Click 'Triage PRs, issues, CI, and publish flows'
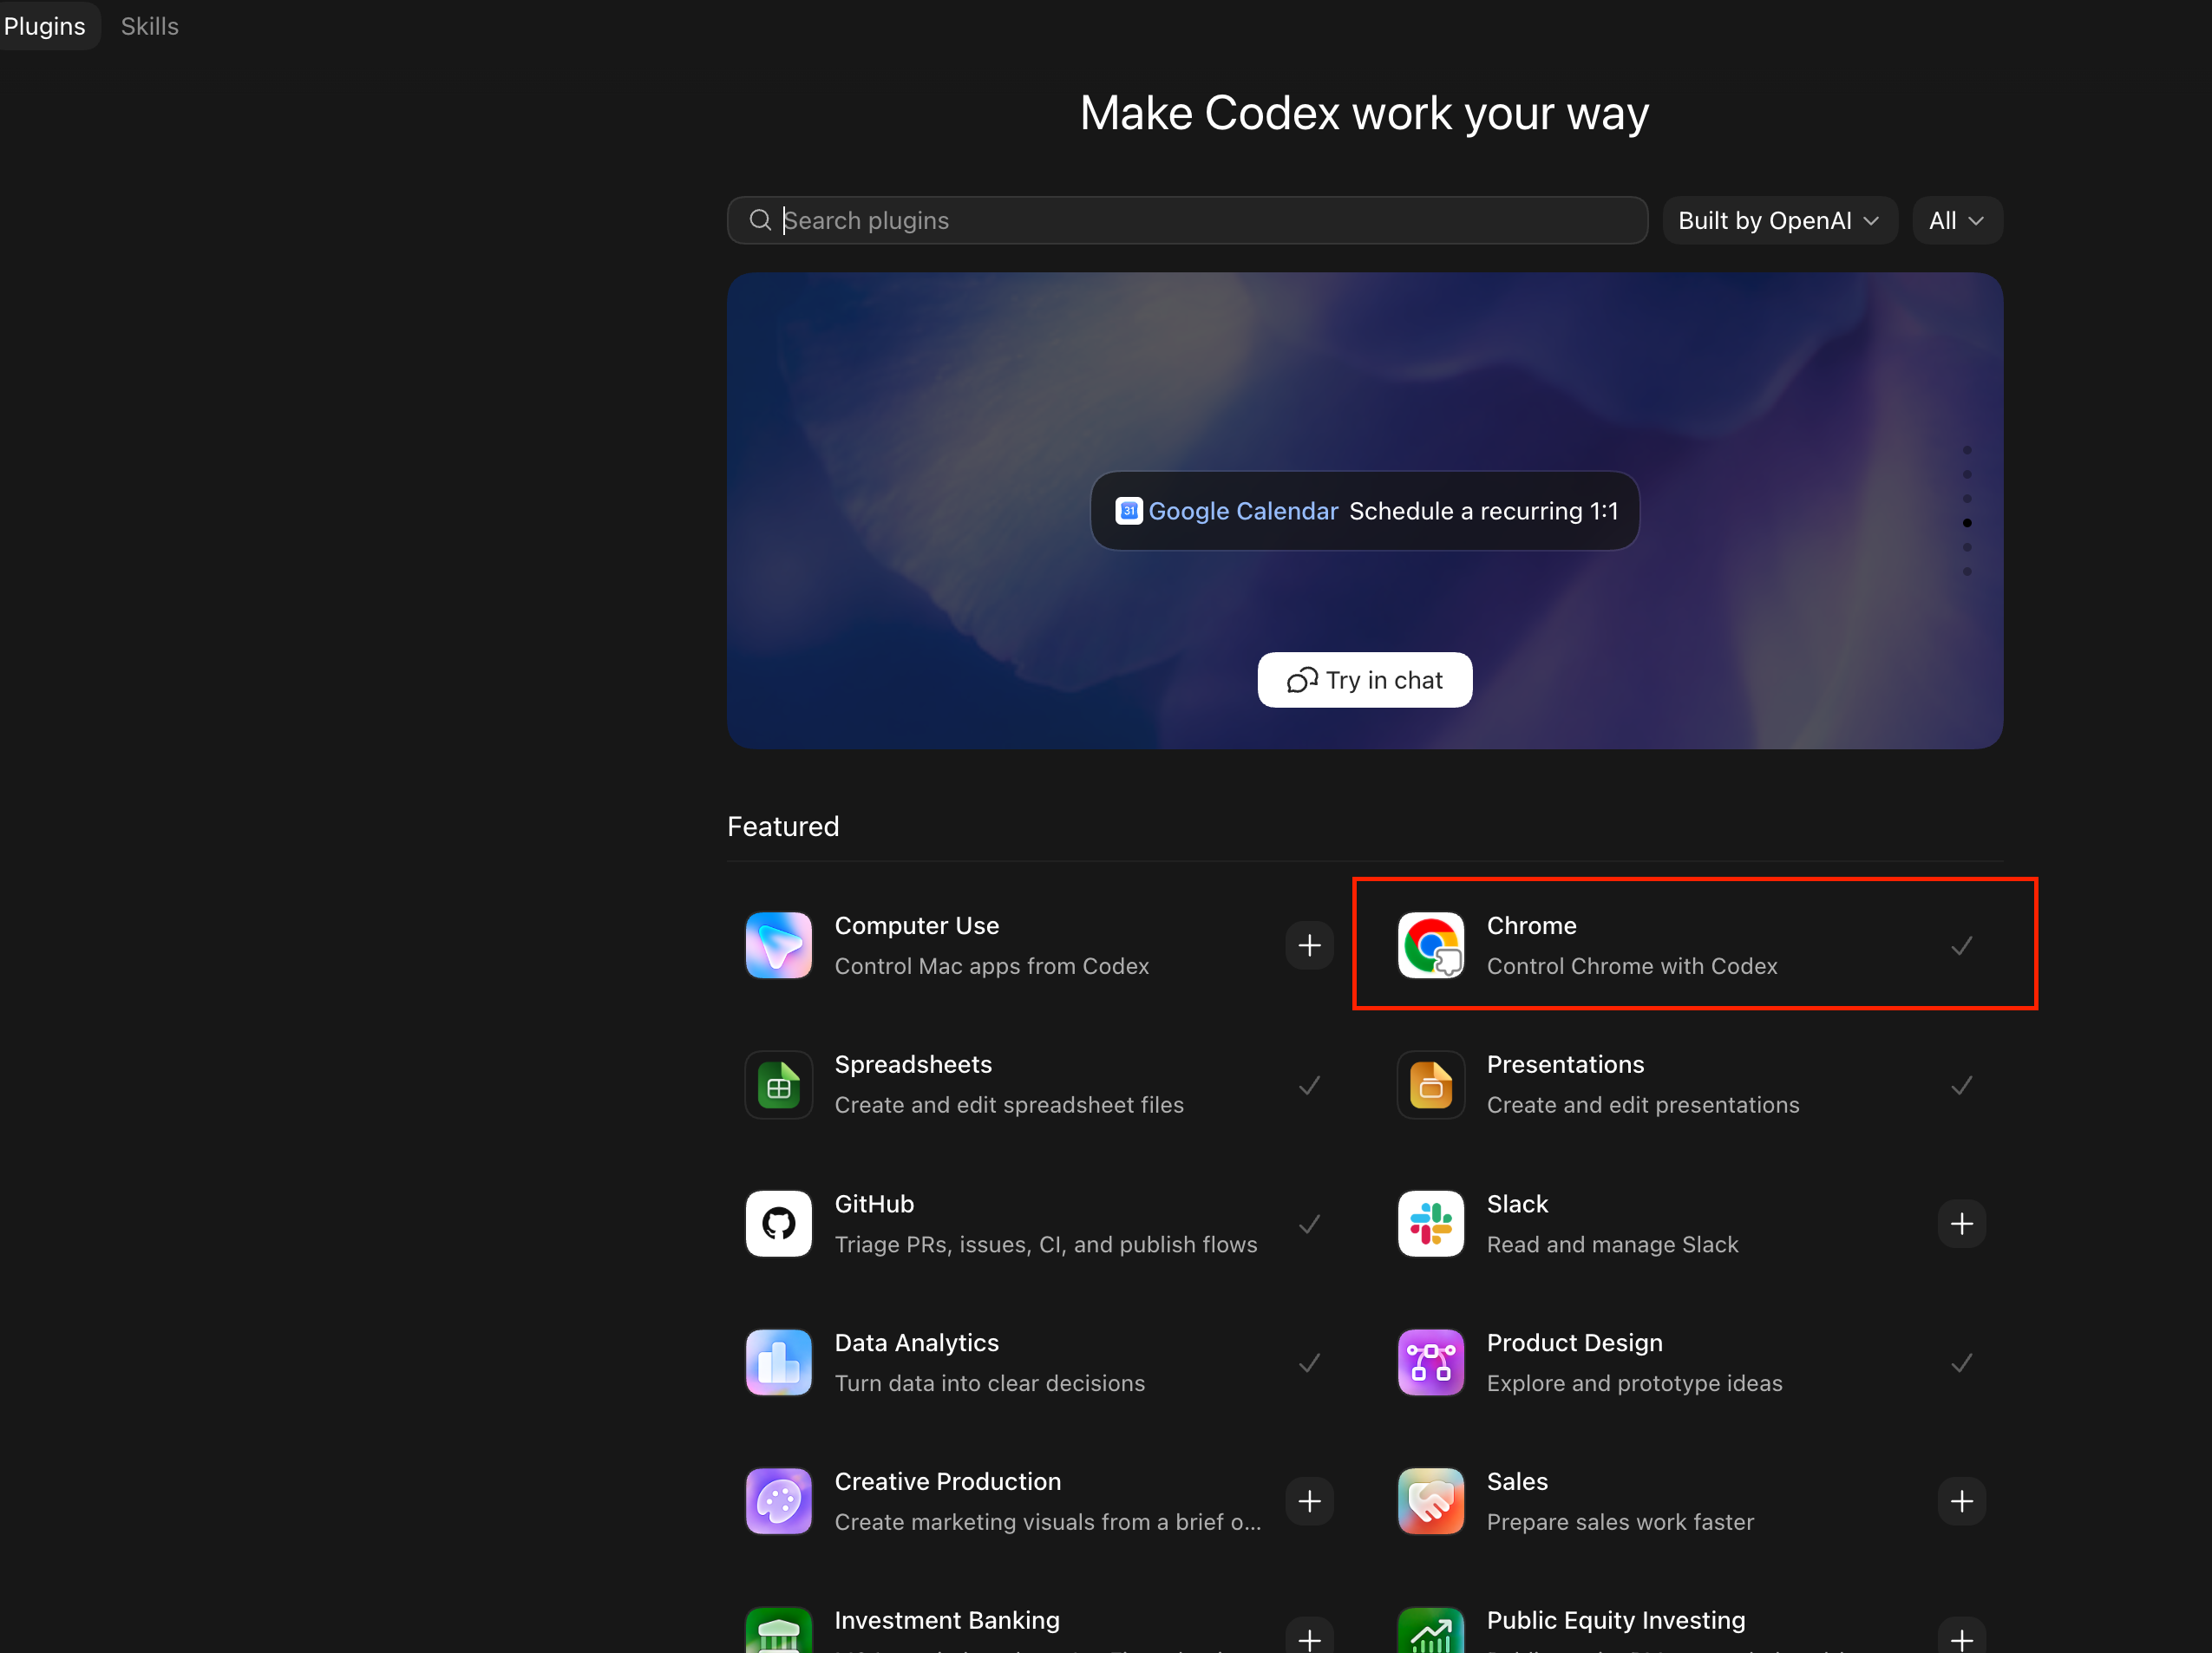This screenshot has height=1653, width=2212. (1045, 1244)
